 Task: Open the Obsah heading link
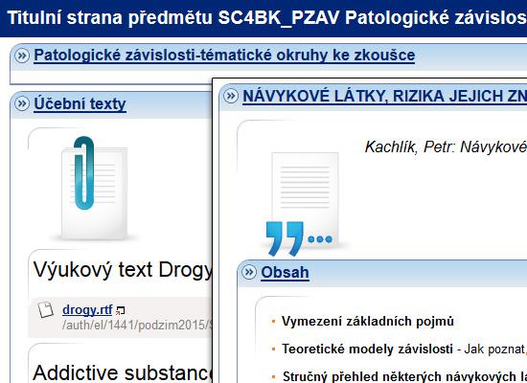click(x=285, y=273)
